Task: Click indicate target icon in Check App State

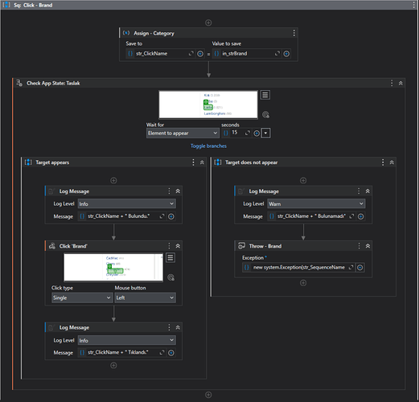Action: pyautogui.click(x=265, y=115)
